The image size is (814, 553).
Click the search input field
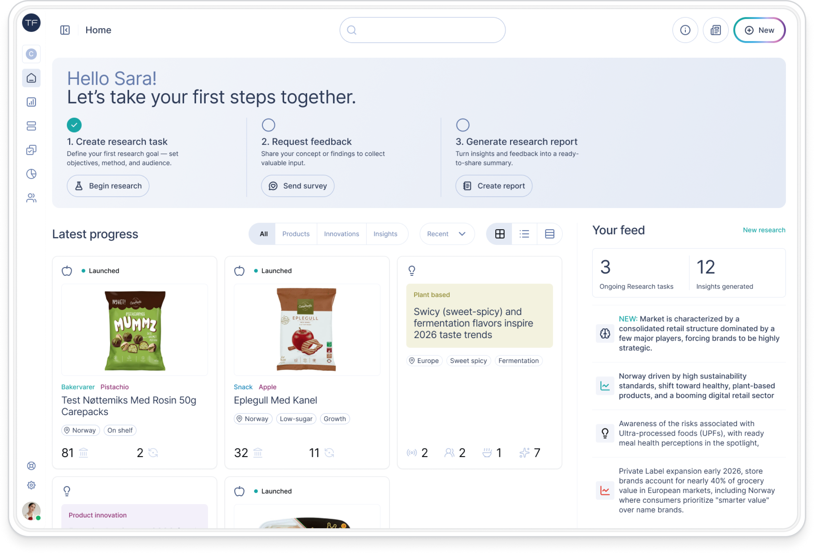coord(422,30)
